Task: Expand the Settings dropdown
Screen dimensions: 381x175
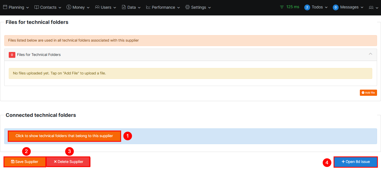Action: tap(198, 7)
